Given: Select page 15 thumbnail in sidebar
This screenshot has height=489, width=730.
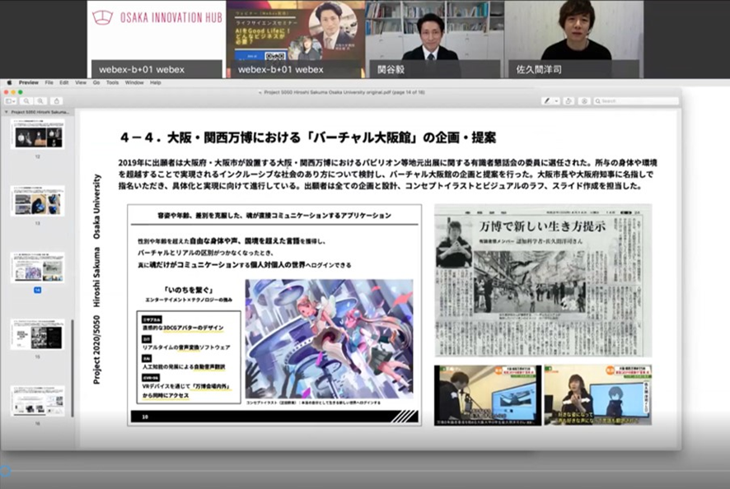Looking at the screenshot, I should pyautogui.click(x=37, y=334).
